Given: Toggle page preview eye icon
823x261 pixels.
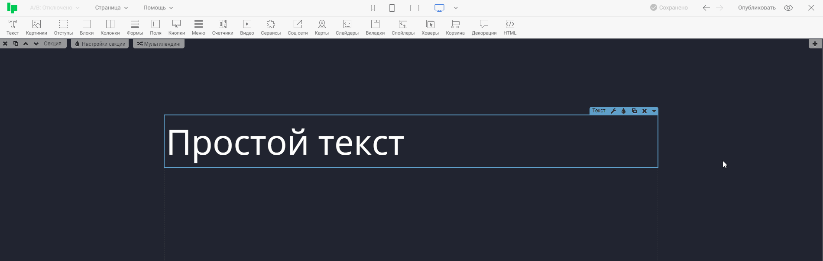Looking at the screenshot, I should pyautogui.click(x=788, y=8).
